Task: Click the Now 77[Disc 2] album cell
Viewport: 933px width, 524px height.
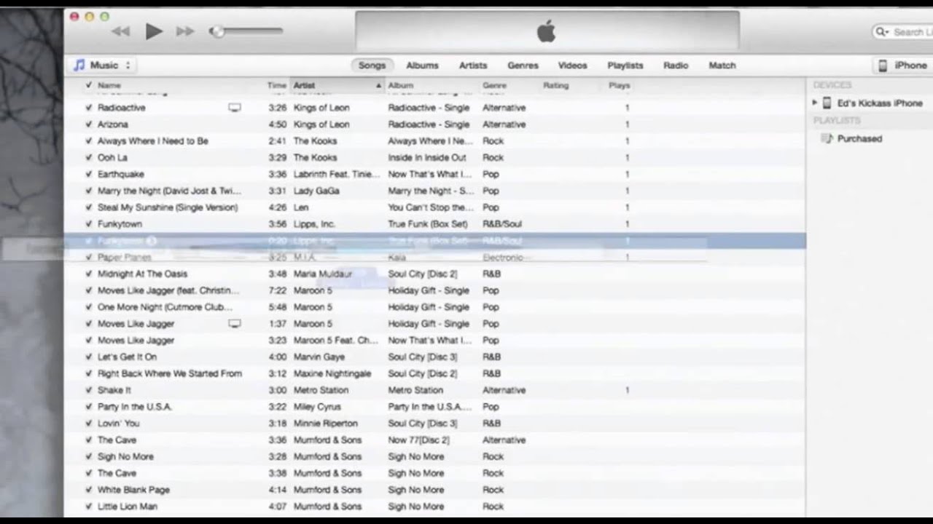Action: (x=418, y=440)
